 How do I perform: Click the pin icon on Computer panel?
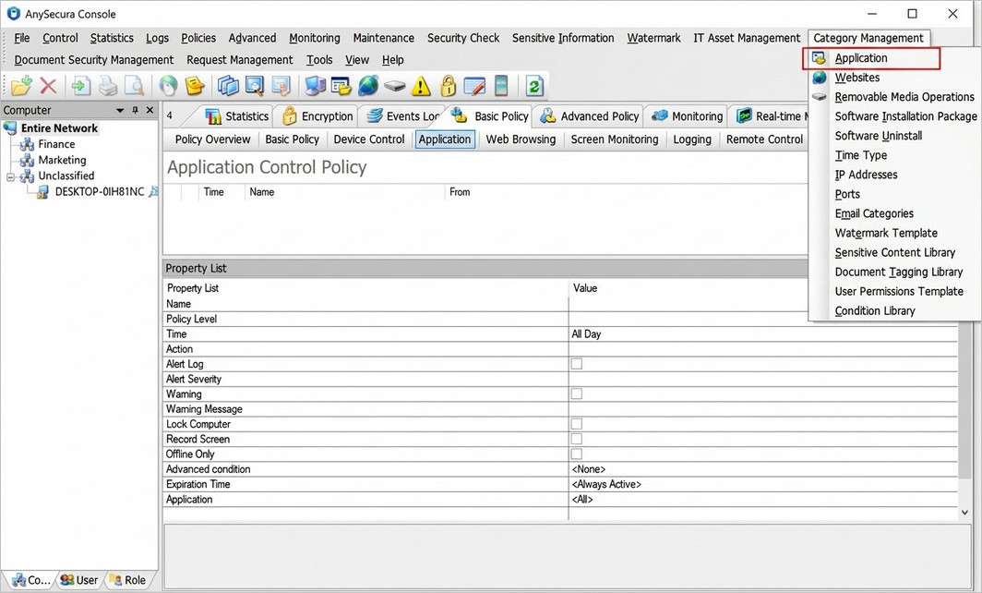pos(136,110)
